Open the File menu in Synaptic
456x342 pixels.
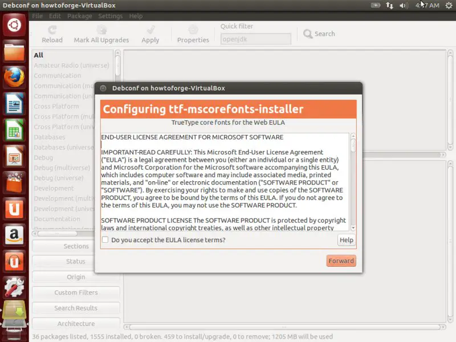point(37,16)
